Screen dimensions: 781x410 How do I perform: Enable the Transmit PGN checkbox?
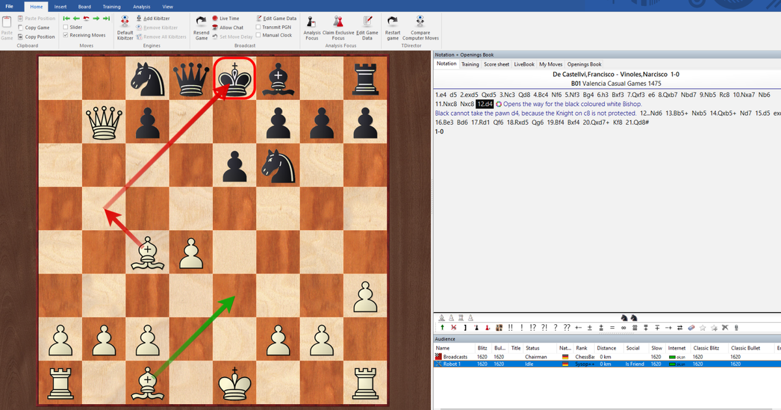coord(258,27)
